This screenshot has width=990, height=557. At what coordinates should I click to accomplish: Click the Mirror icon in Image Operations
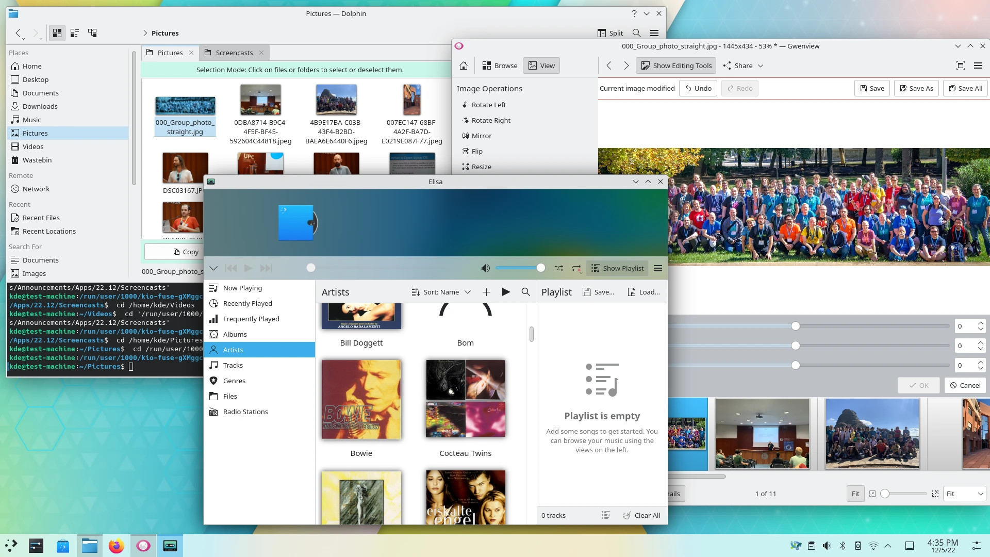(x=465, y=135)
